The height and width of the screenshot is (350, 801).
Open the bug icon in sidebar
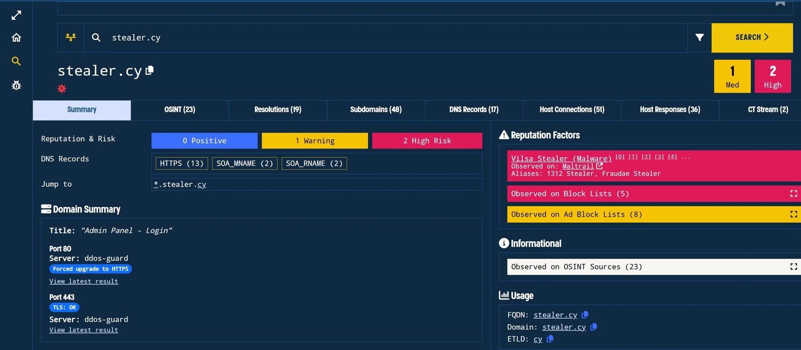(16, 86)
